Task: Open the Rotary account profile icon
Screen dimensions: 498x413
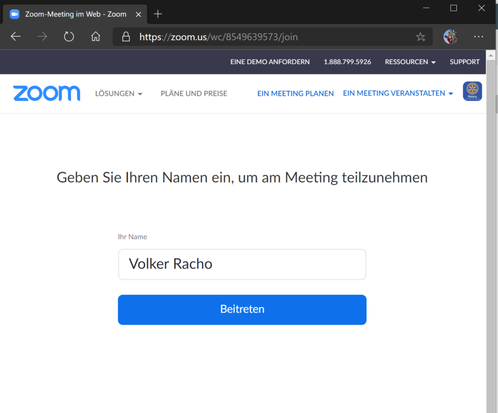Action: 472,91
